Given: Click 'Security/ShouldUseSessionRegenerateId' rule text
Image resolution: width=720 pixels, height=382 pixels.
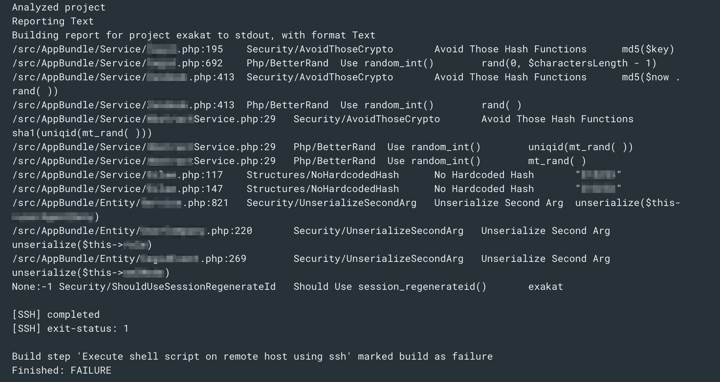Looking at the screenshot, I should pos(167,287).
